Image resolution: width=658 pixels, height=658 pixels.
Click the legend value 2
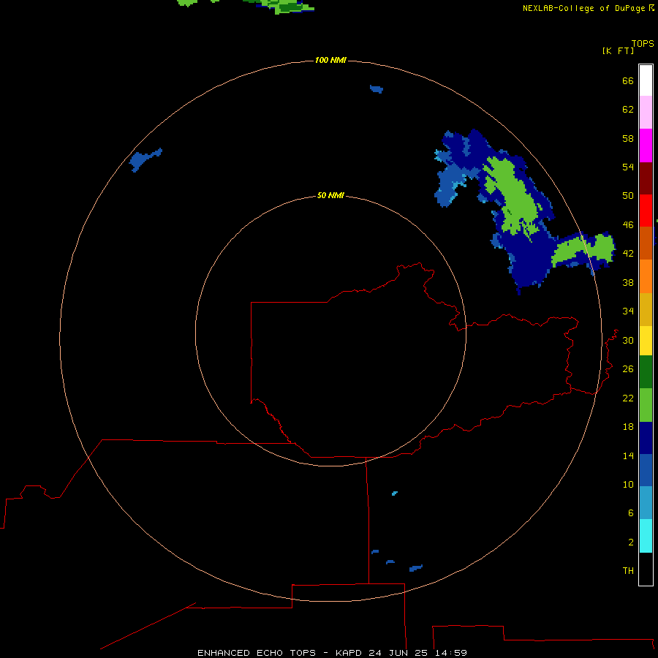pos(631,542)
